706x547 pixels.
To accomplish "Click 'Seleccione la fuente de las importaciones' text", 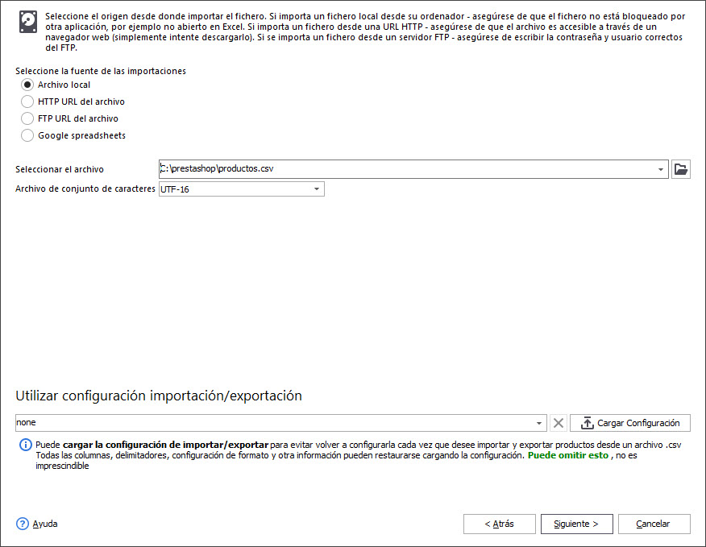I will click(x=101, y=71).
